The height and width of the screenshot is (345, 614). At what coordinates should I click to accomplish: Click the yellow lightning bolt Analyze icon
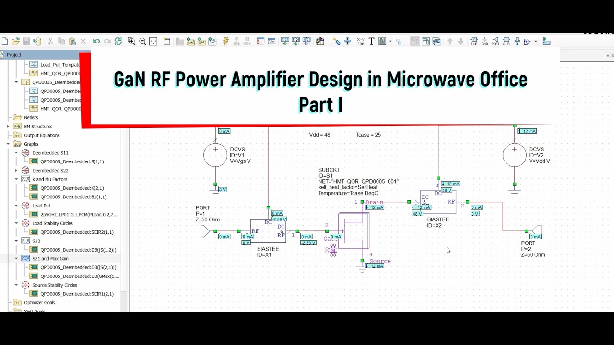(x=225, y=42)
